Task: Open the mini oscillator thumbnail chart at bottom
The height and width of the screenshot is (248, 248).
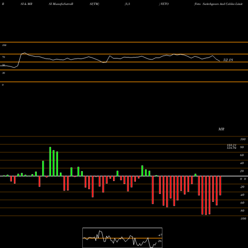Action: [123, 238]
